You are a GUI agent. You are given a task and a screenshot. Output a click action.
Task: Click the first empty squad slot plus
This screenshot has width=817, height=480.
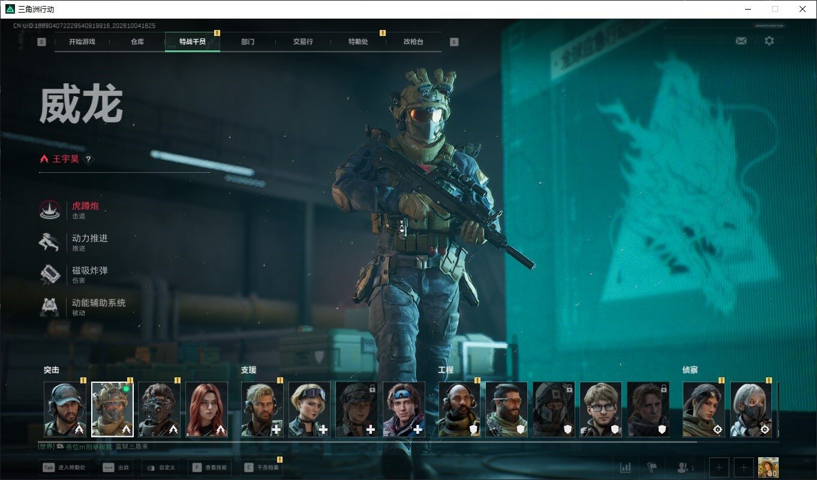pyautogui.click(x=719, y=467)
